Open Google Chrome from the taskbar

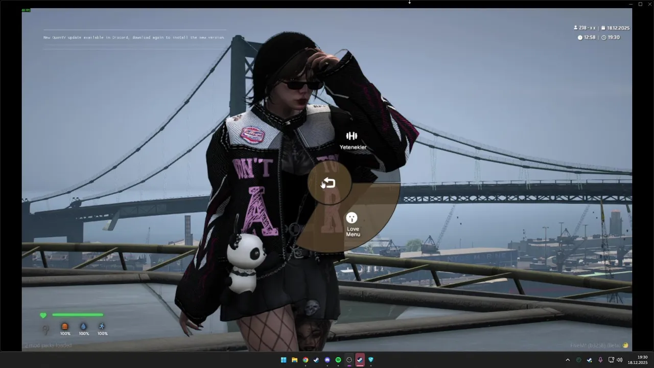coord(306,360)
